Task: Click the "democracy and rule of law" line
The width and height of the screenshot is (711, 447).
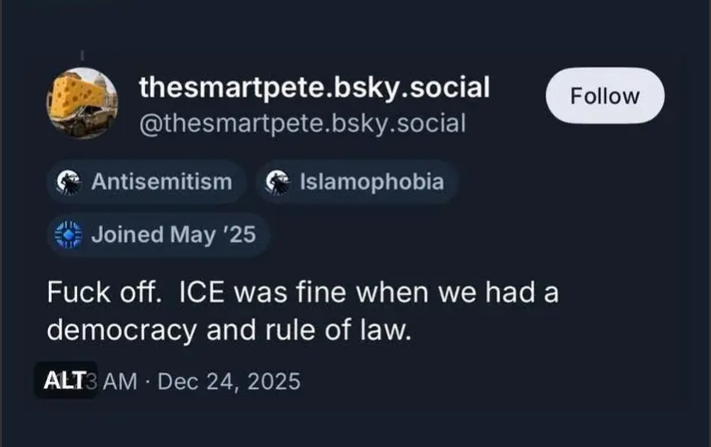Action: pyautogui.click(x=229, y=330)
